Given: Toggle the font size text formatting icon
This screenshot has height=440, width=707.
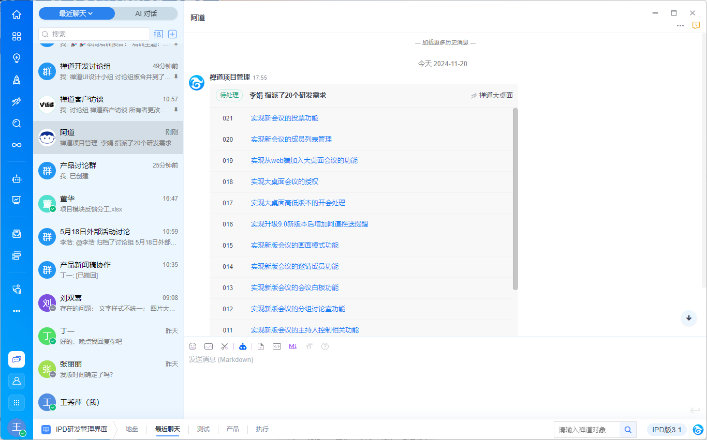Looking at the screenshot, I should pos(309,346).
